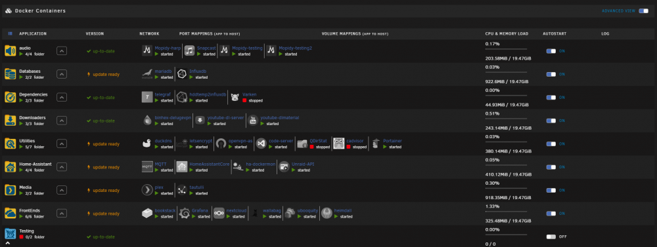
Task: Toggle autostart for Media folder
Action: (x=551, y=190)
